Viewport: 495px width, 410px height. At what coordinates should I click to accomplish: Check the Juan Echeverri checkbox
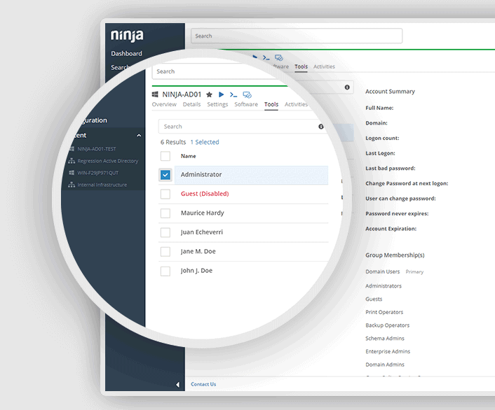(x=165, y=232)
